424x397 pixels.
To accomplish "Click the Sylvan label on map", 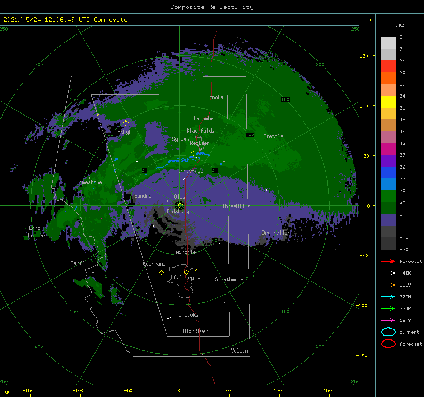I will [x=180, y=139].
